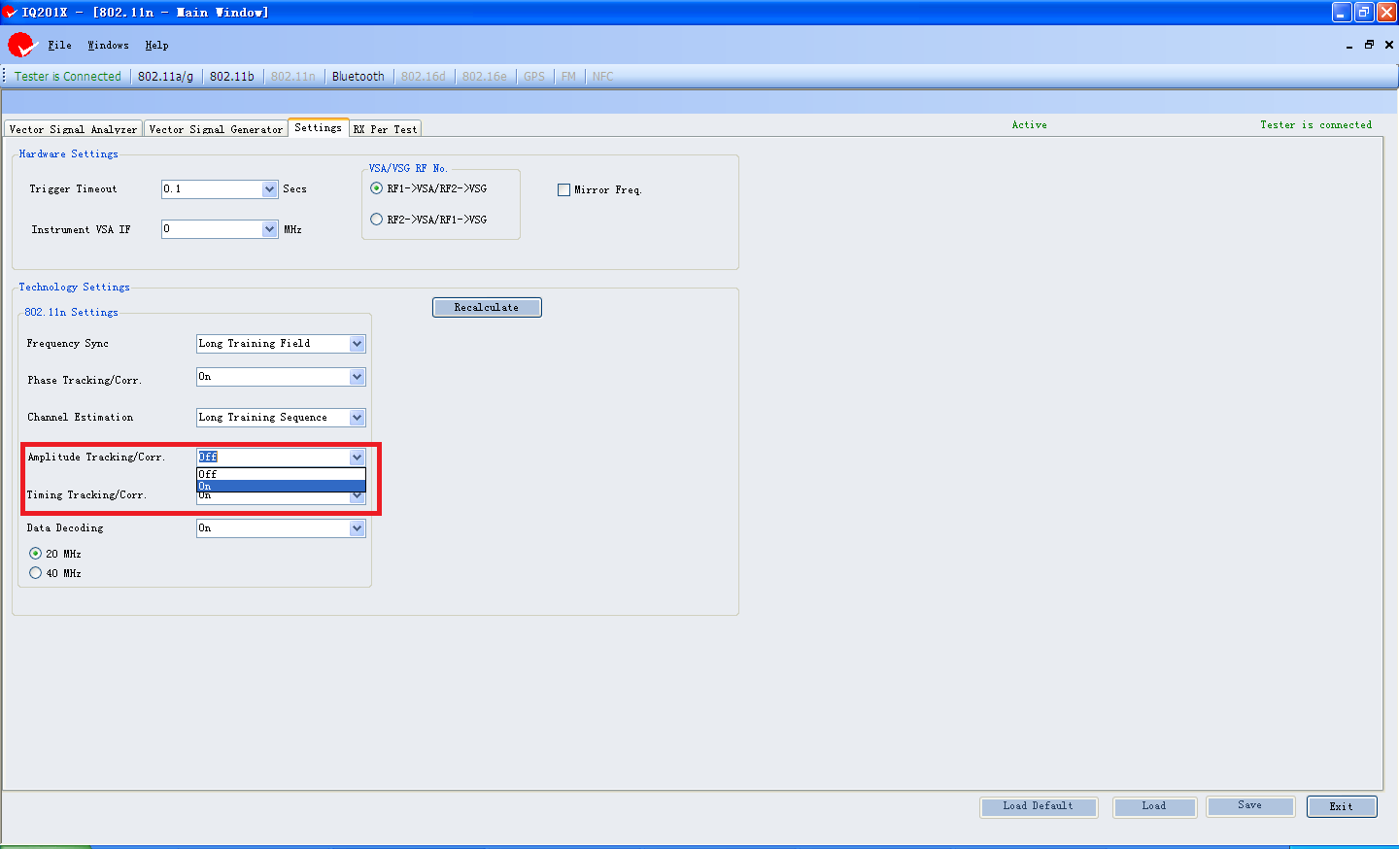This screenshot has height=849, width=1399.
Task: Select the 802.11a/g technology
Action: (165, 76)
